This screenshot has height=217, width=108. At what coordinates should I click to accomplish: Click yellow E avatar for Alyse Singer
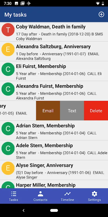[8, 168]
